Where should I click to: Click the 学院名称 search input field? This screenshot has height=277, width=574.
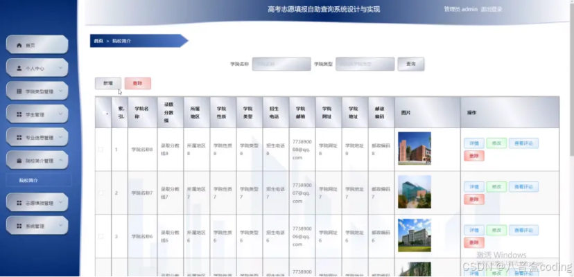coord(281,64)
